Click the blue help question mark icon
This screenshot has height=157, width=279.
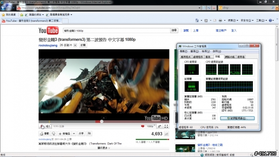click(x=270, y=20)
